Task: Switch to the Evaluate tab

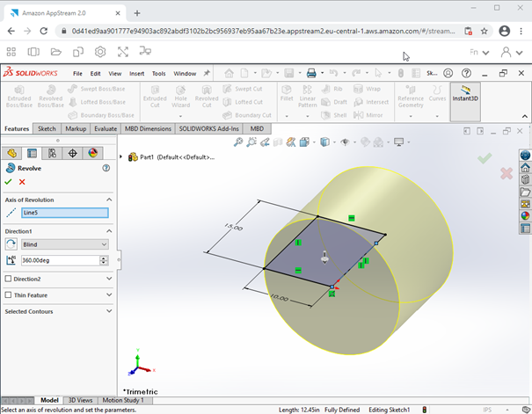Action: [106, 129]
